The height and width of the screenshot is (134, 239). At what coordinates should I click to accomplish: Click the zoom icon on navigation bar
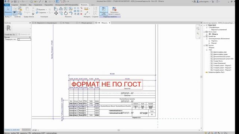[198, 33]
